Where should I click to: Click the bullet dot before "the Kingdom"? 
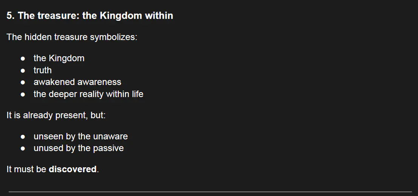[23, 59]
